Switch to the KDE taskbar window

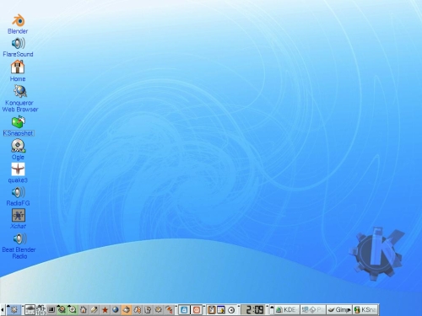(287, 310)
